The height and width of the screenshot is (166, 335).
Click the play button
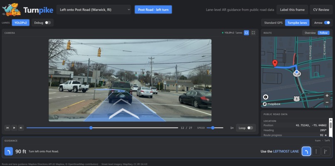pyautogui.click(x=14, y=128)
